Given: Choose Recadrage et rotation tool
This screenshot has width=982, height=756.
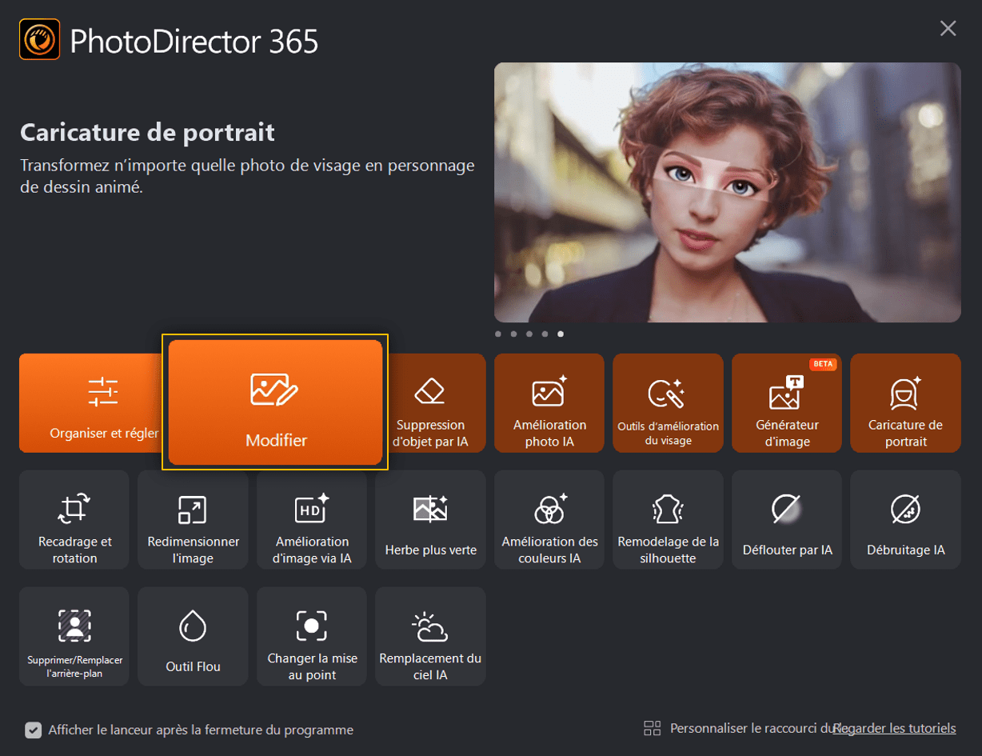Looking at the screenshot, I should click(x=74, y=520).
